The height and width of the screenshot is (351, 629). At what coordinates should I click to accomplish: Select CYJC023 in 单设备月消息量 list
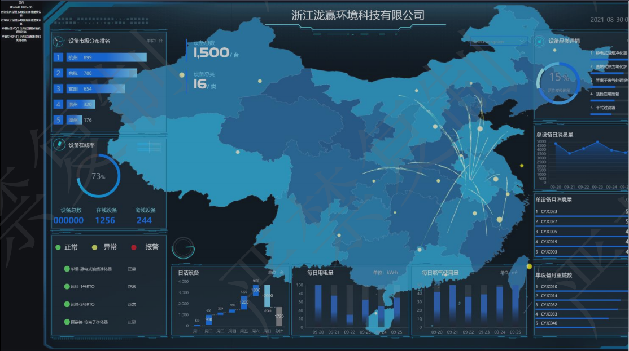tap(549, 211)
